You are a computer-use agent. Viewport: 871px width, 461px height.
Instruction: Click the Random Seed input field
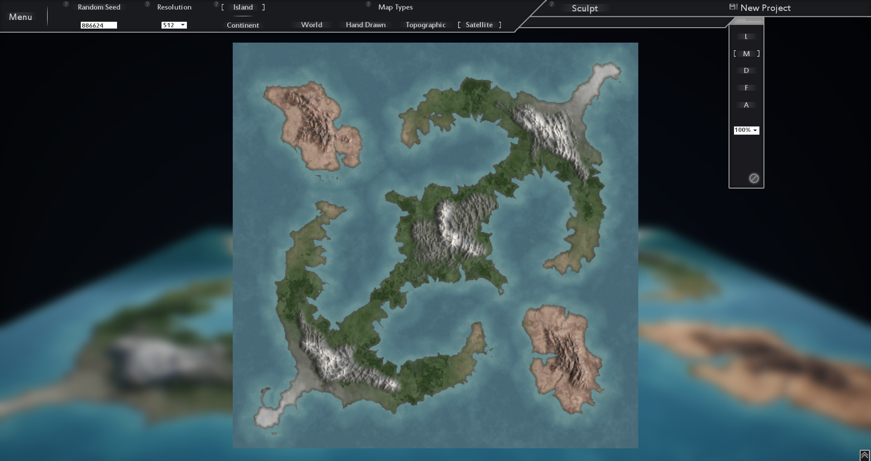[99, 25]
